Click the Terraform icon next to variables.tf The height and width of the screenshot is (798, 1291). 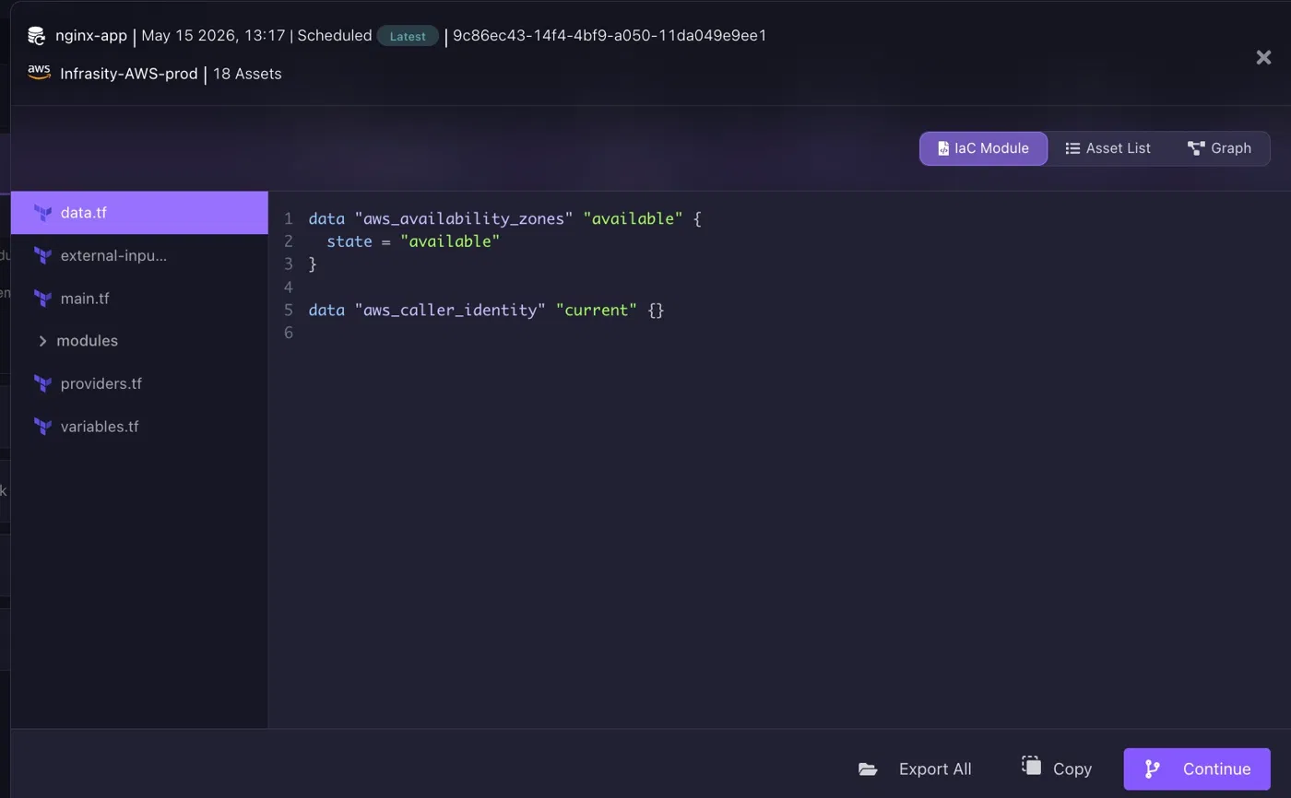42,427
